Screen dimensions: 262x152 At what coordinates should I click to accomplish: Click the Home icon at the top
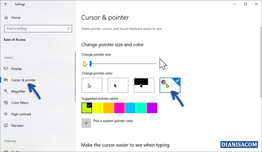6,17
